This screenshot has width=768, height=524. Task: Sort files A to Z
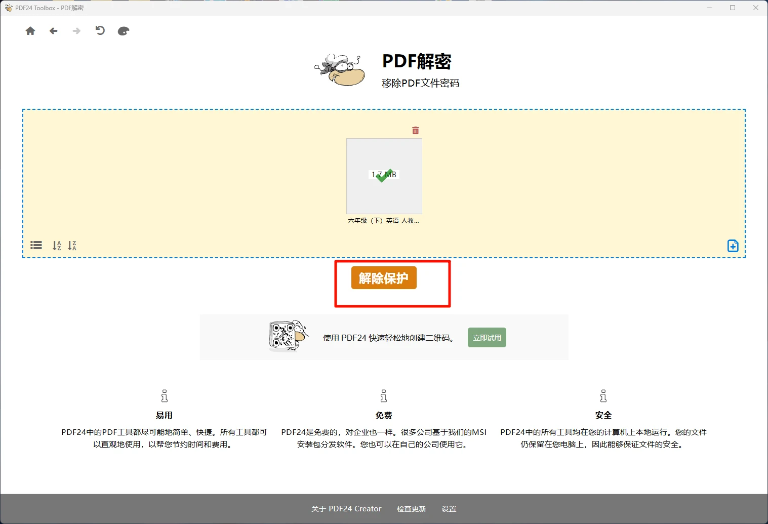pyautogui.click(x=56, y=245)
